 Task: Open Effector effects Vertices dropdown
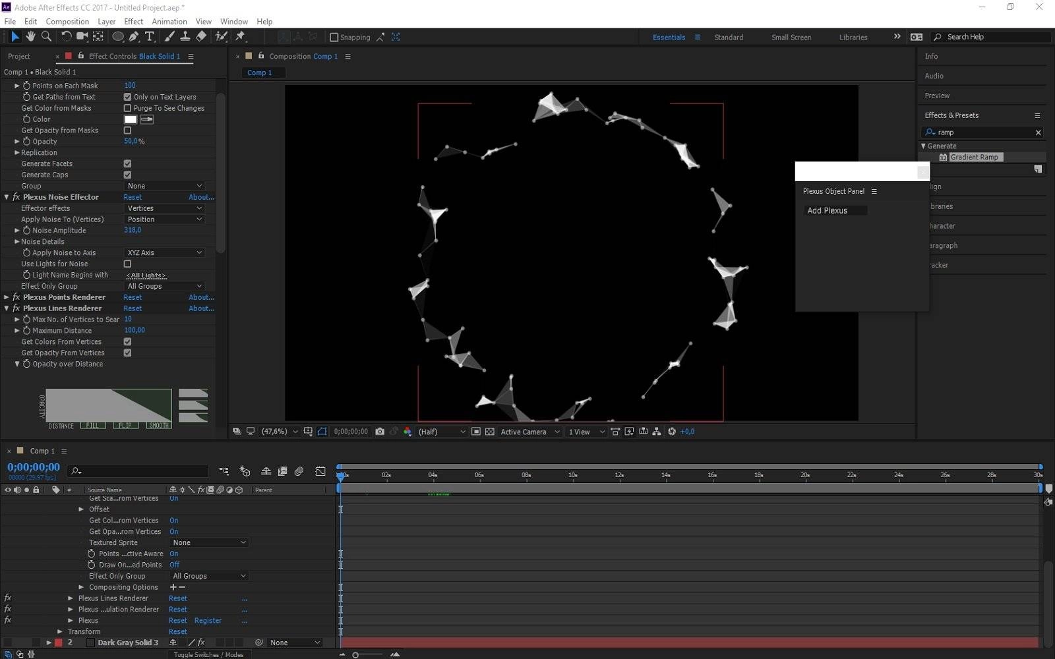point(164,208)
